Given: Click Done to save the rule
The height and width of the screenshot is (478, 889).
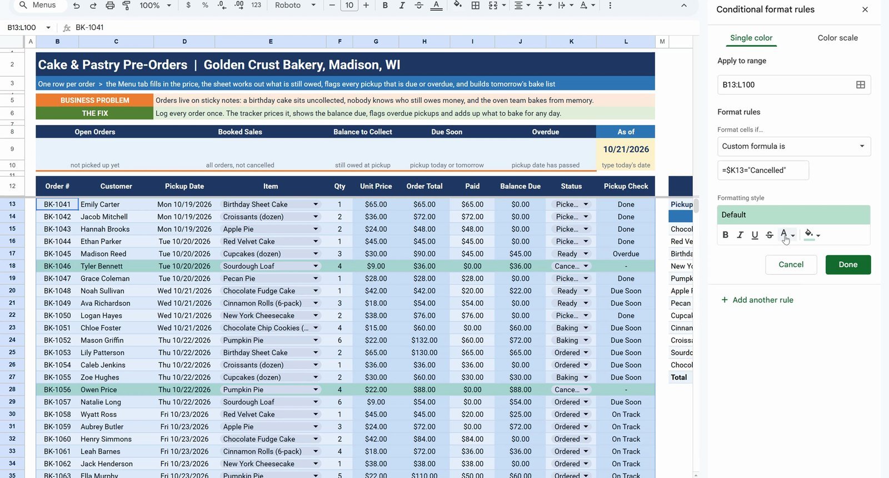Looking at the screenshot, I should (x=848, y=265).
